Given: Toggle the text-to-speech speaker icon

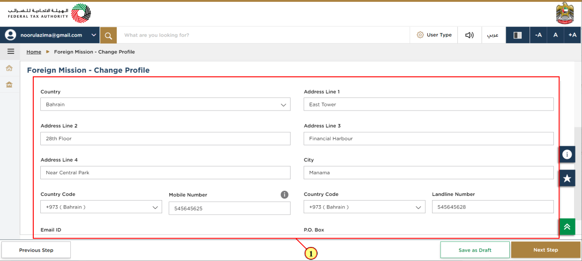Looking at the screenshot, I should tap(470, 35).
